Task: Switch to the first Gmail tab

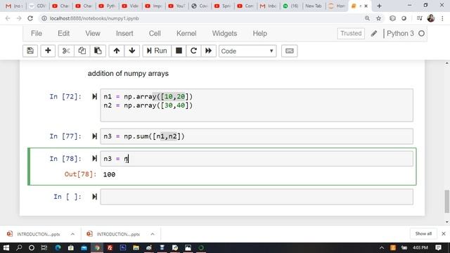Action: coord(14,6)
